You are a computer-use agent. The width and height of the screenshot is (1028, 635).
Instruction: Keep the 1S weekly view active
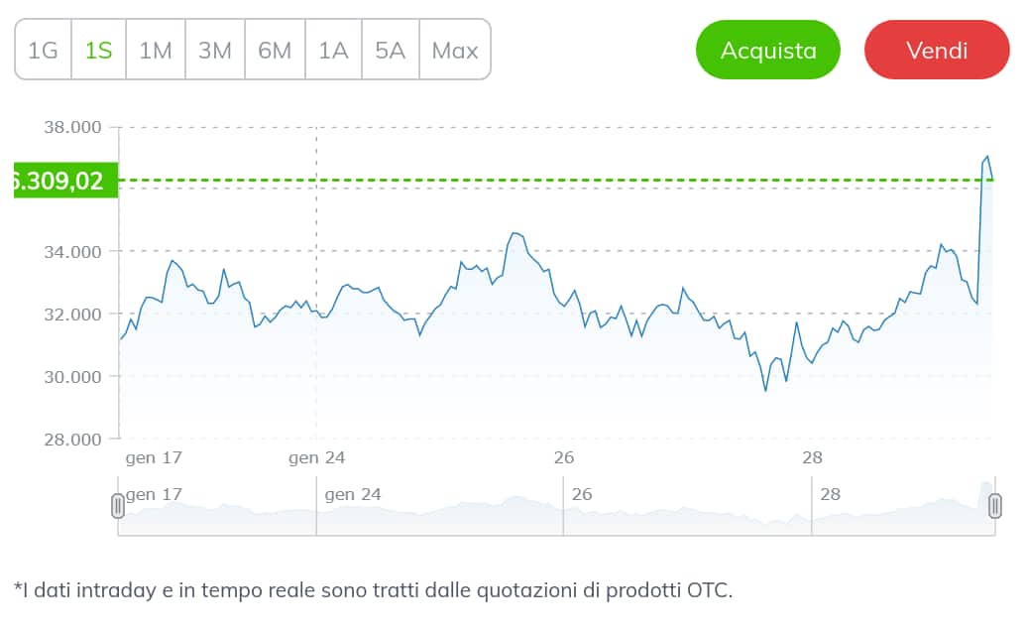click(x=97, y=50)
